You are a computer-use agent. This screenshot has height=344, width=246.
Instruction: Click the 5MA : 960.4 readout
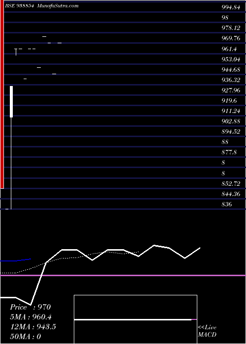(x=31, y=317)
